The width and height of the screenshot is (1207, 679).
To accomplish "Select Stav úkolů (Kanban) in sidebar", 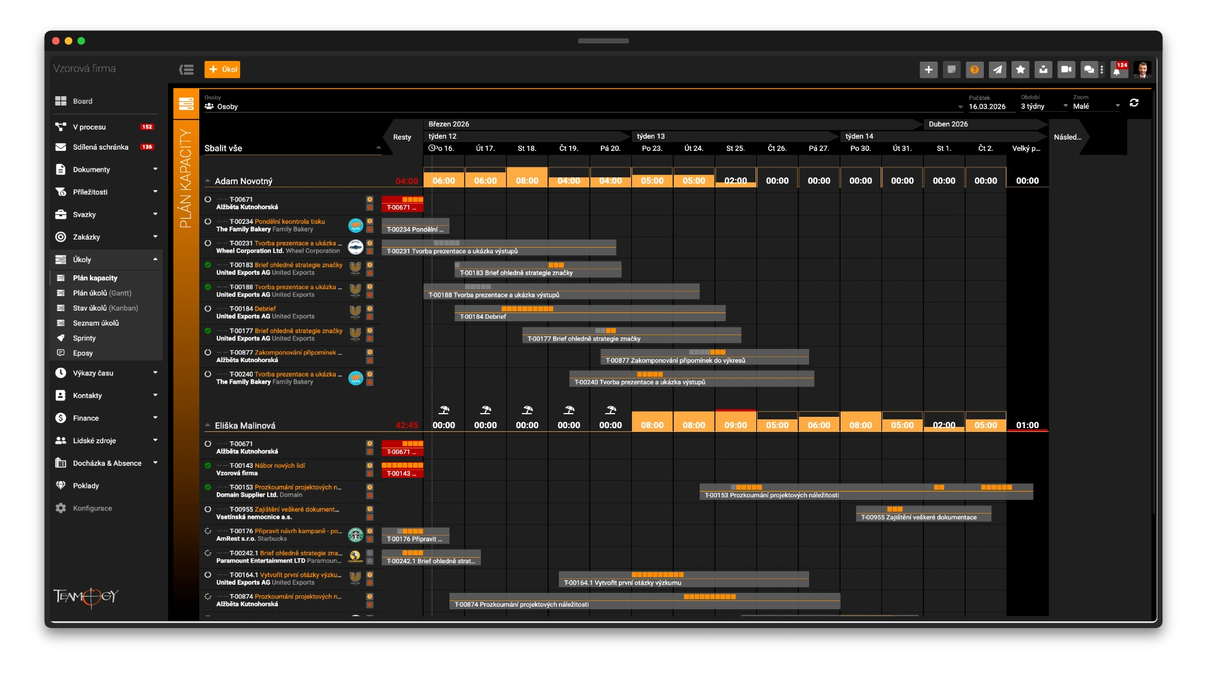I will [105, 308].
